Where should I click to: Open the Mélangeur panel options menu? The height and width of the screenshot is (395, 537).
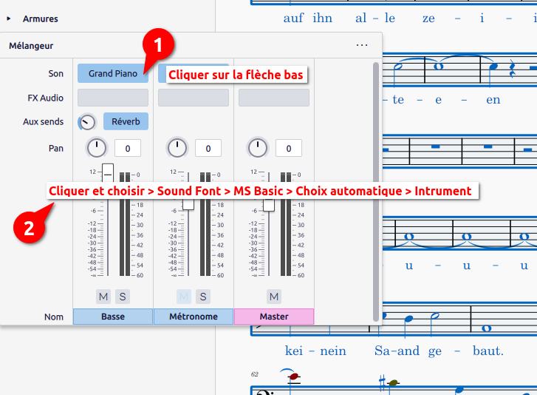[361, 45]
